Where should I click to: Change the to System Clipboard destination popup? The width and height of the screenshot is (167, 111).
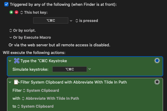pyautogui.click(x=35, y=106)
